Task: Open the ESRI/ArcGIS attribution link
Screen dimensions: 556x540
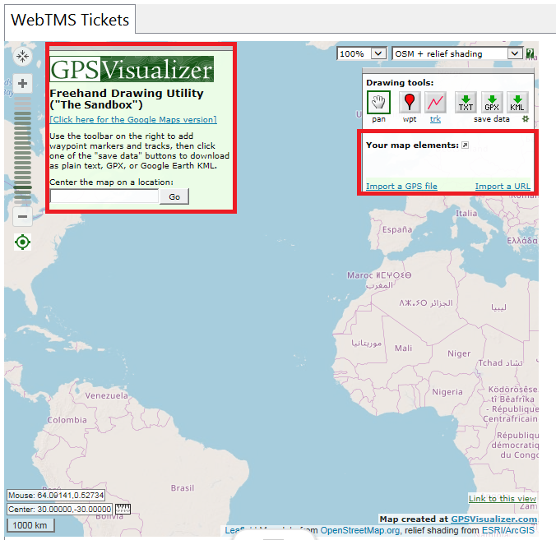Action: coord(507,530)
